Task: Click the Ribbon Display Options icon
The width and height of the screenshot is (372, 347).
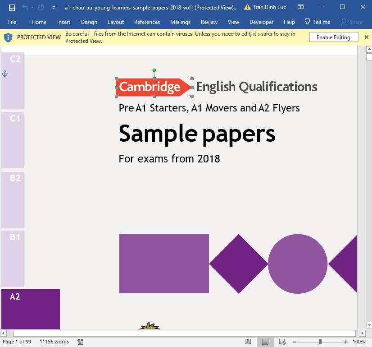Action: [300, 7]
